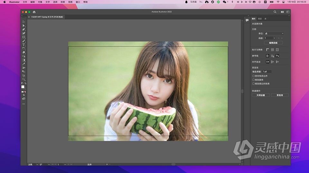
Task: Open the 对象 menu
Action: click(x=40, y=2)
